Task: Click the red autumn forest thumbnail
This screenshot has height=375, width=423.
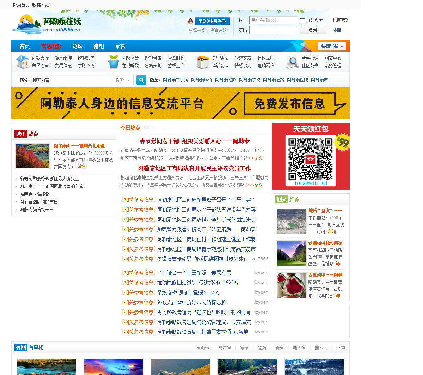Action: tap(32, 156)
